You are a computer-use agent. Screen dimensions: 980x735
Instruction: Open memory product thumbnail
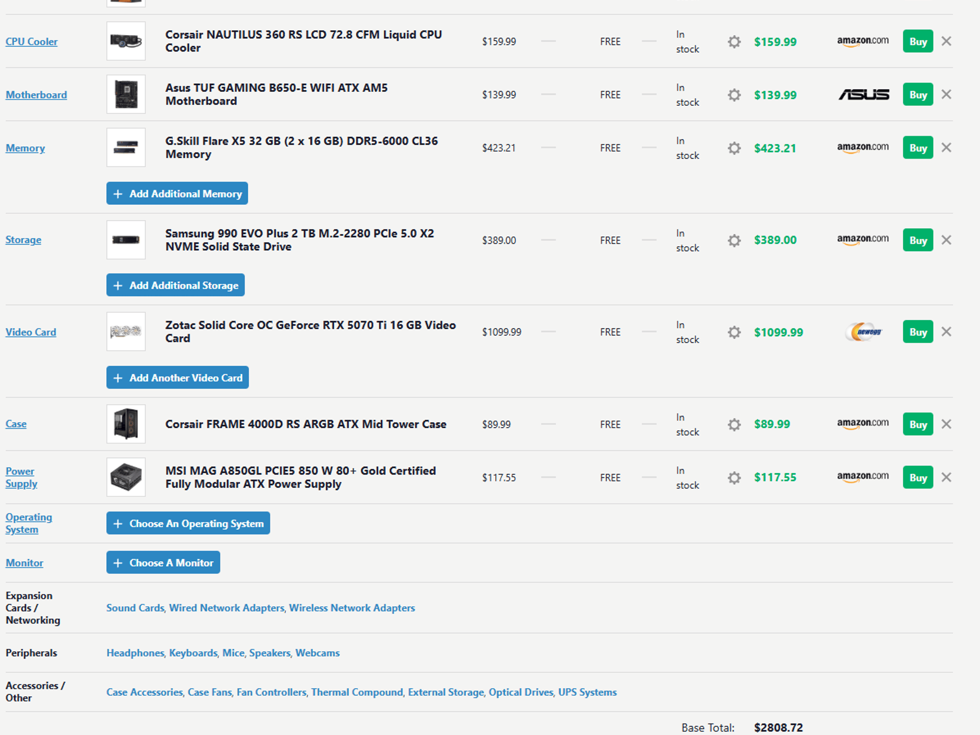point(126,147)
